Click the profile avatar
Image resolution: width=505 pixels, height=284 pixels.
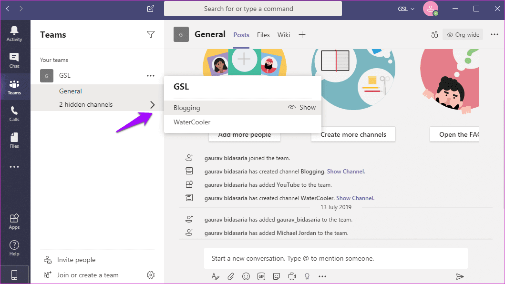point(430,9)
